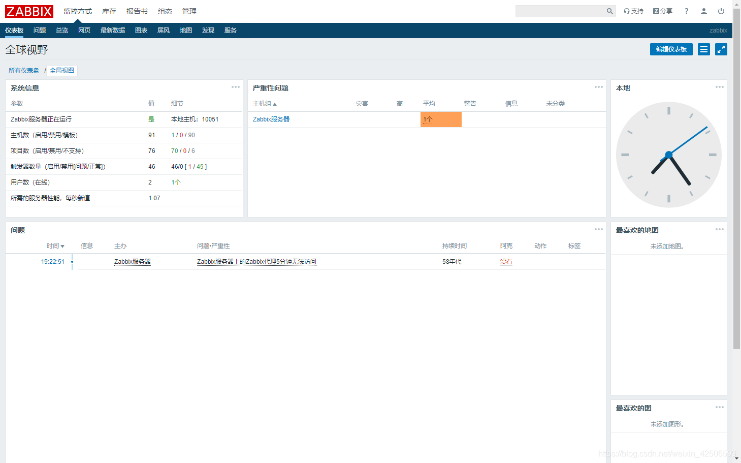Click inside the top search field
The width and height of the screenshot is (741, 463).
tap(560, 11)
